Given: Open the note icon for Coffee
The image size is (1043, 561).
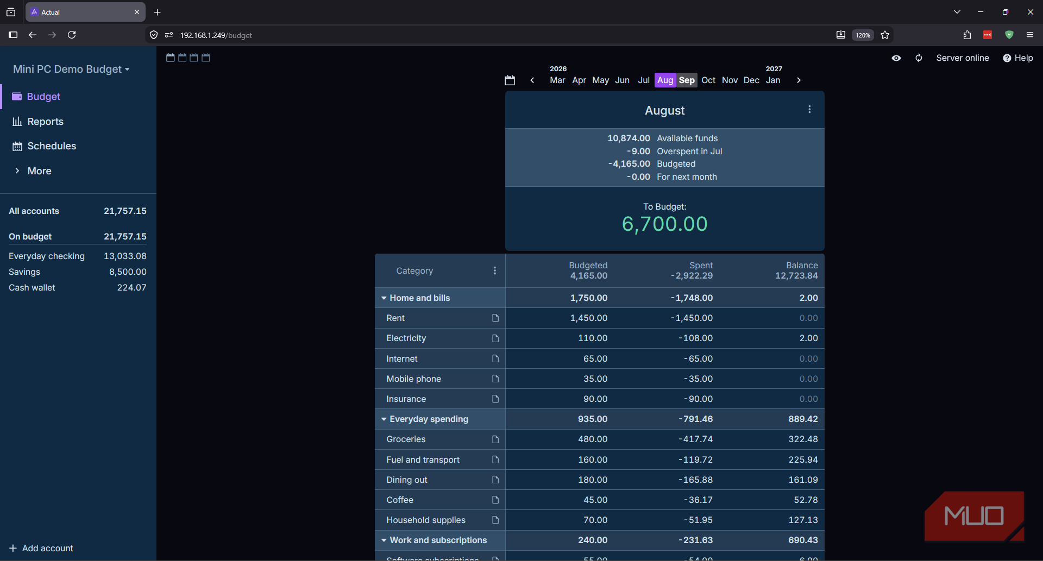Looking at the screenshot, I should point(495,500).
